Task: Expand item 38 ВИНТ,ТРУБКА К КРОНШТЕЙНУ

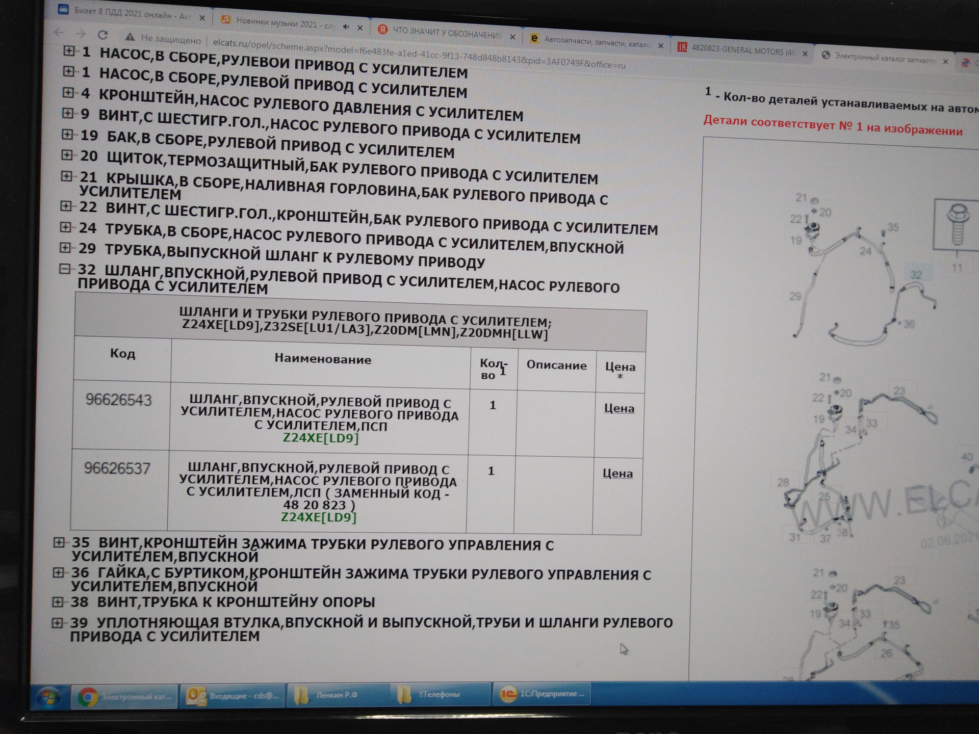Action: pos(58,602)
